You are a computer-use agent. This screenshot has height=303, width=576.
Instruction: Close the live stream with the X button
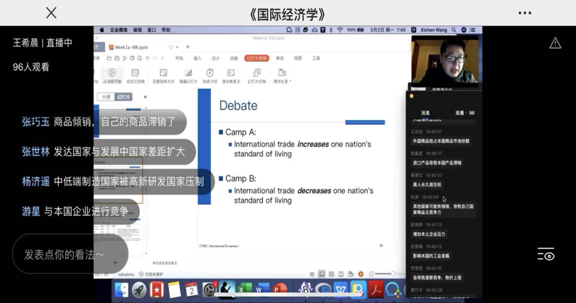(x=51, y=13)
